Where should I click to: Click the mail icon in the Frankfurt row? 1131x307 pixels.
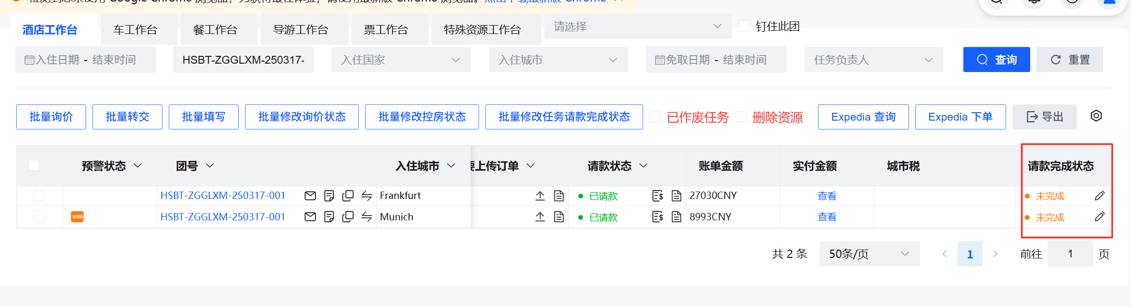coord(310,196)
